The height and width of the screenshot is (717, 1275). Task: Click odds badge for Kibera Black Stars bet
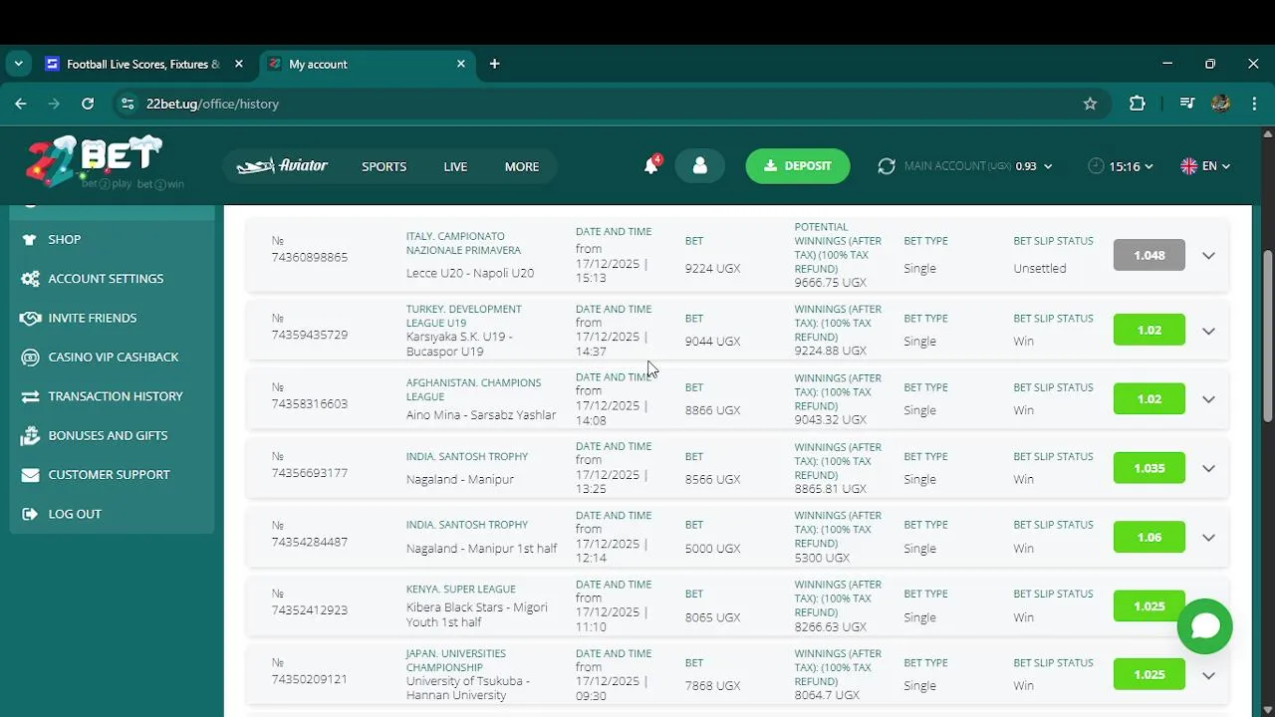(x=1148, y=605)
